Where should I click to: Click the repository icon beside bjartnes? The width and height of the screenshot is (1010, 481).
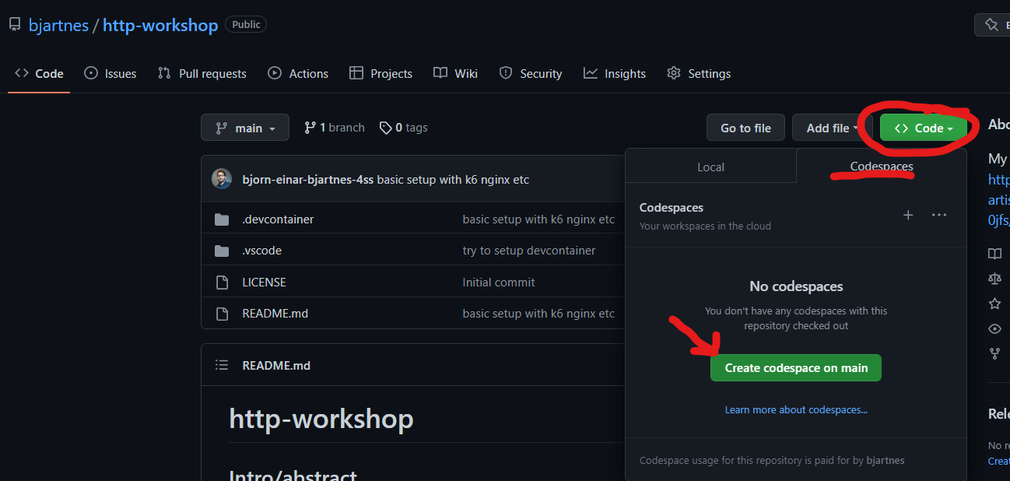(x=15, y=25)
